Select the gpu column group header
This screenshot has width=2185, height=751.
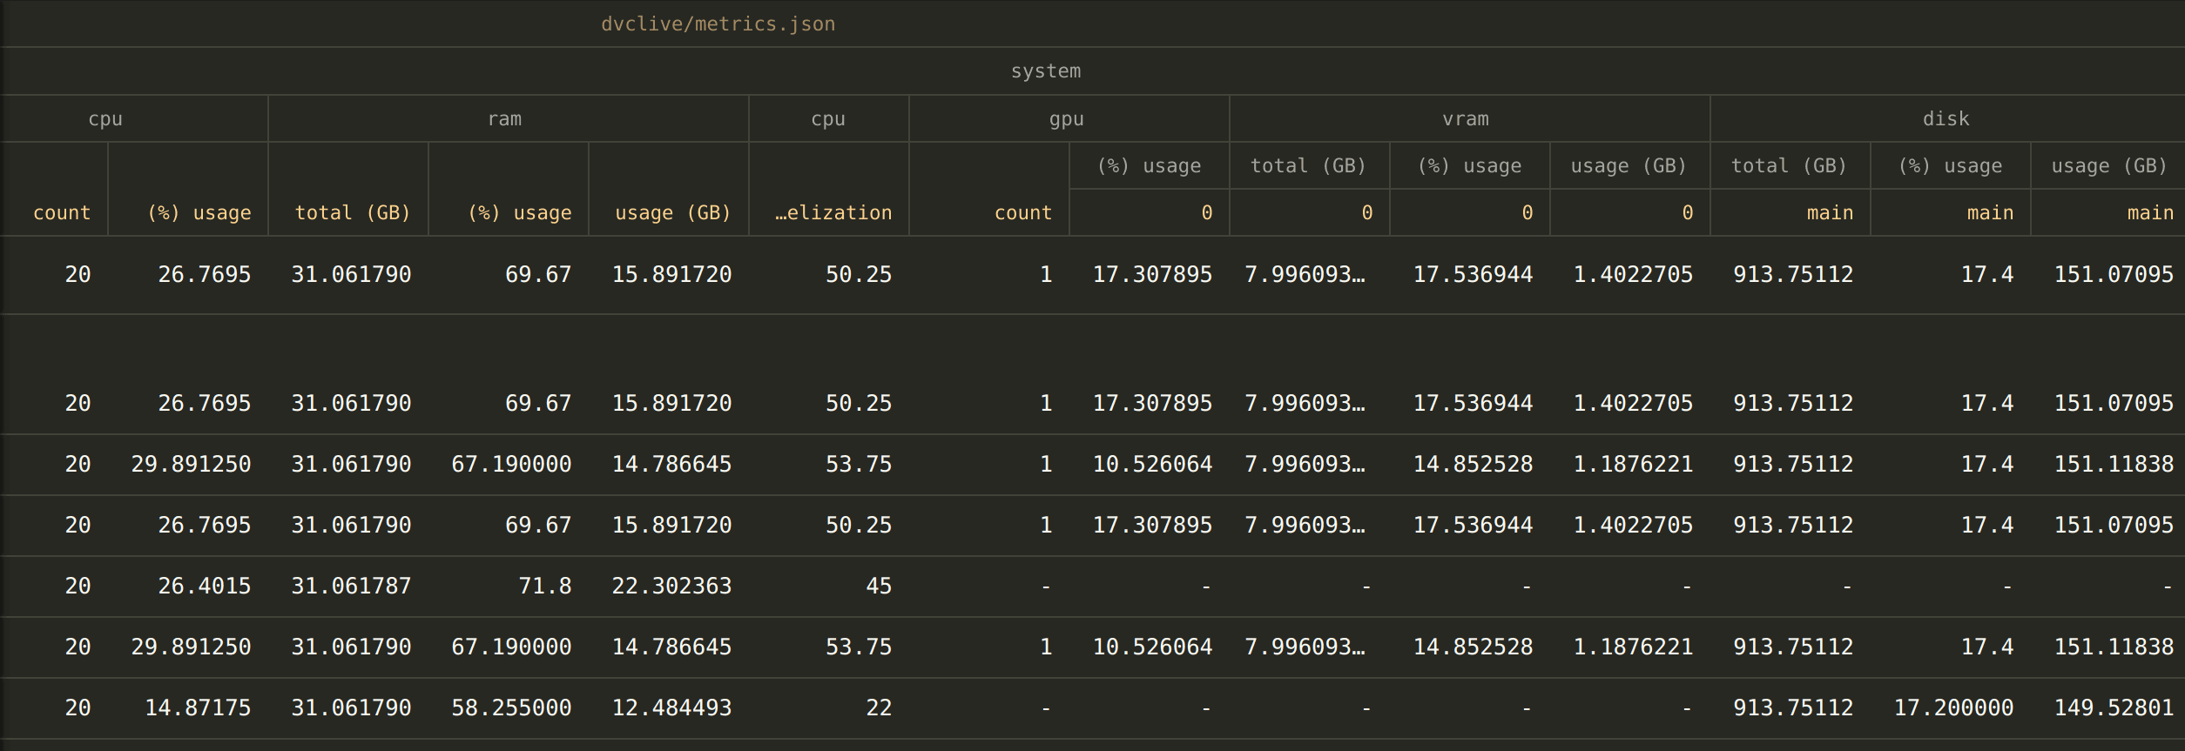[1066, 119]
